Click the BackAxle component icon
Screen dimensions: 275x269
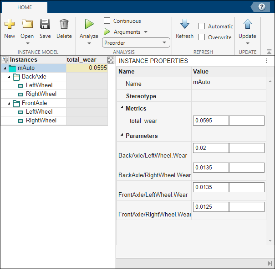16,77
